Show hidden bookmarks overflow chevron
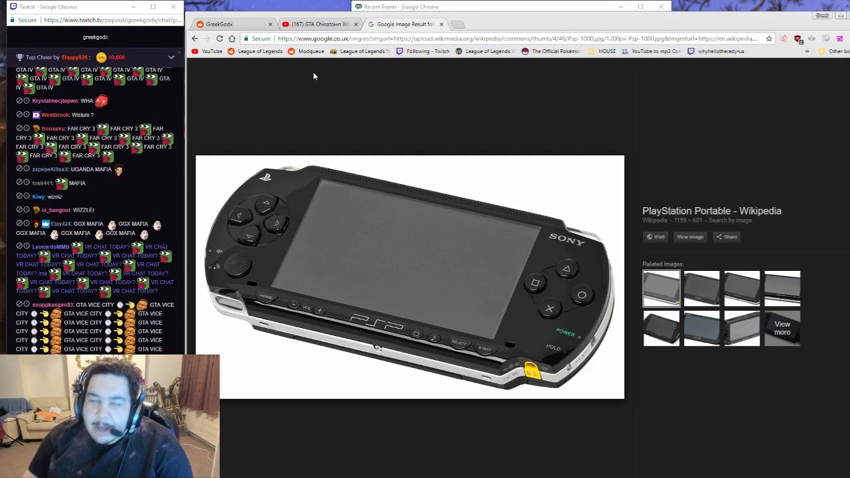The height and width of the screenshot is (478, 850). tap(807, 51)
